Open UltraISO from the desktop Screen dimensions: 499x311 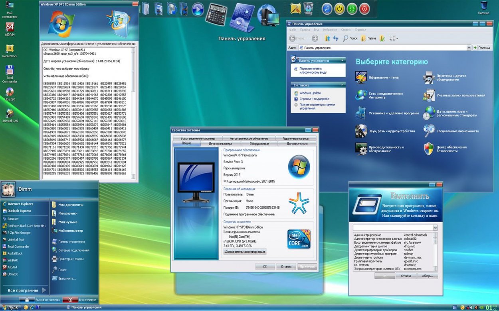click(10, 94)
